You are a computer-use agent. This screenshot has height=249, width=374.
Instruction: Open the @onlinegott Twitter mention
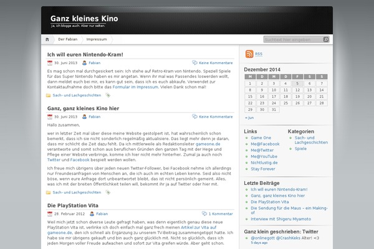click(262, 238)
